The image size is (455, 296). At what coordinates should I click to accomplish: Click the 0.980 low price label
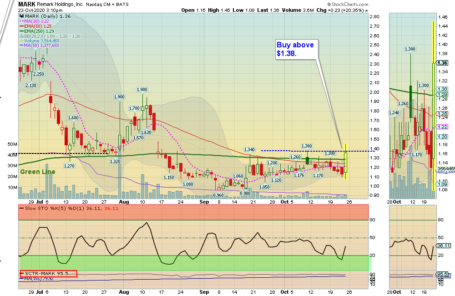coord(245,194)
